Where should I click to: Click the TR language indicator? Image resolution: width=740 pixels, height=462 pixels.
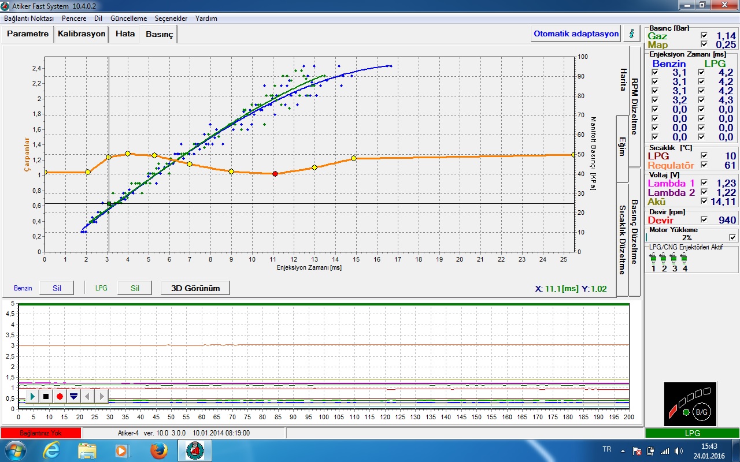click(x=607, y=449)
